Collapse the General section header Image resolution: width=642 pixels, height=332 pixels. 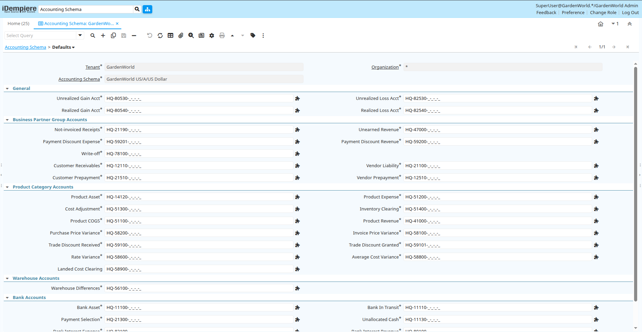pyautogui.click(x=7, y=88)
